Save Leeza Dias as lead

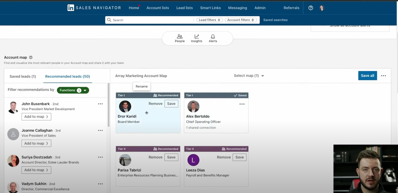point(239,157)
